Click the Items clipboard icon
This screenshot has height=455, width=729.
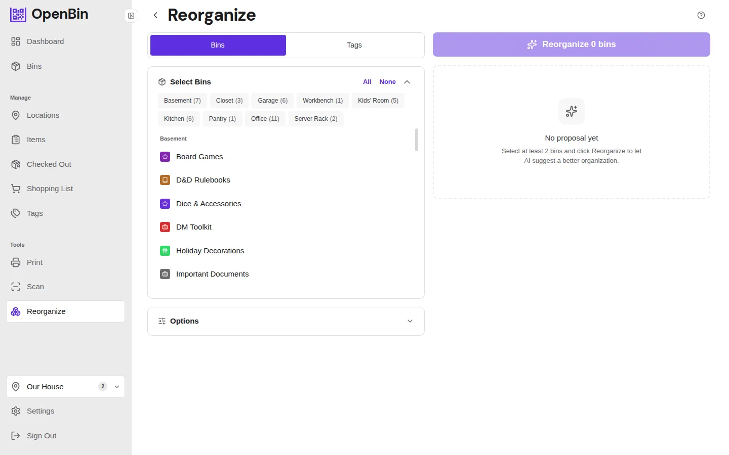coord(16,140)
